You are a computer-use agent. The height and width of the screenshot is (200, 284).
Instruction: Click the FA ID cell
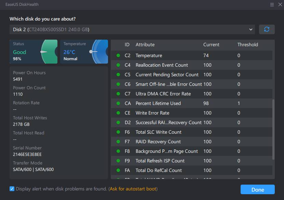tap(127, 170)
